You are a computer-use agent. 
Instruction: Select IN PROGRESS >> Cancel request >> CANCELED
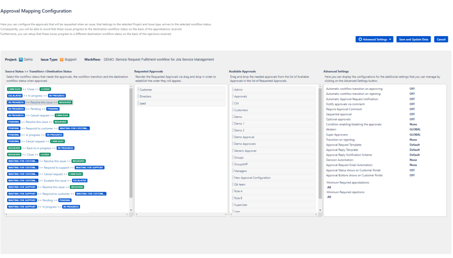tap(38, 115)
